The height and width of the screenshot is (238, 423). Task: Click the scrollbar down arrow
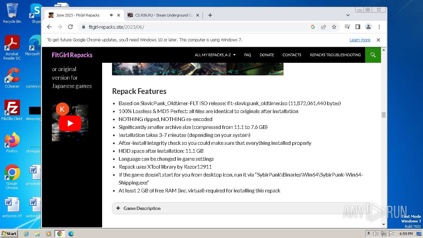click(384, 224)
